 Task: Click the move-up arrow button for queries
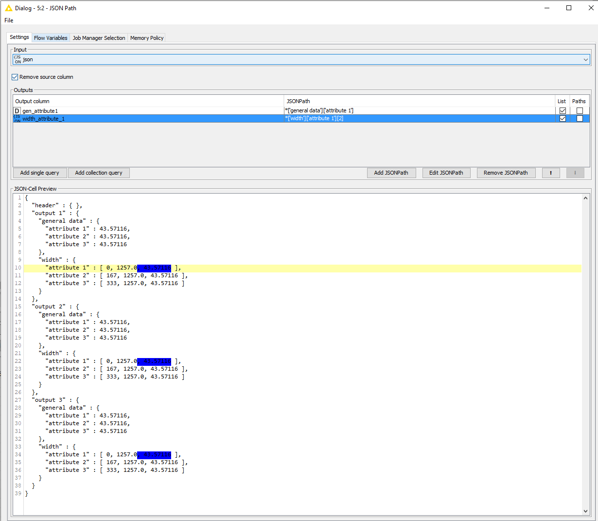point(551,173)
